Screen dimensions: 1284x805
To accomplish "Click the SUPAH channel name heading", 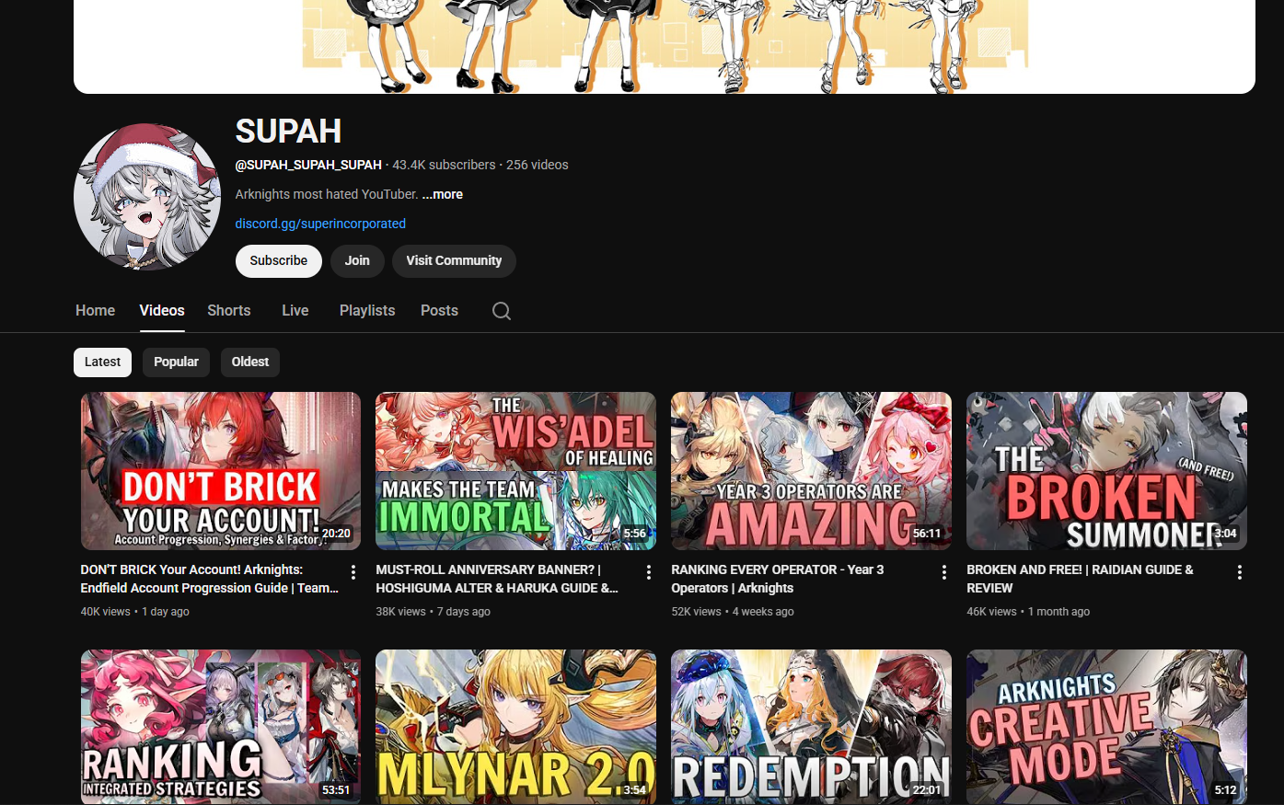I will (x=288, y=132).
